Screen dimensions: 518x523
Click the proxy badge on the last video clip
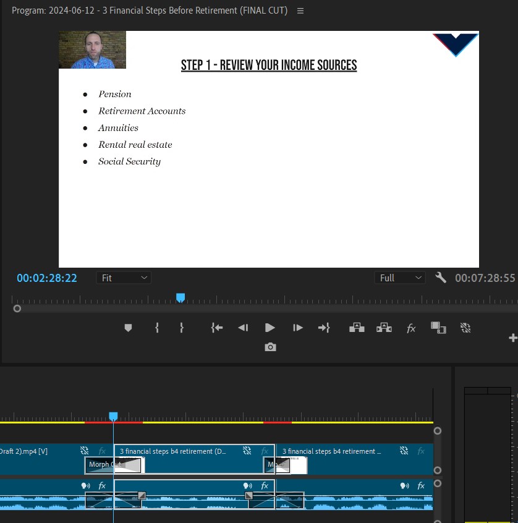pos(404,451)
